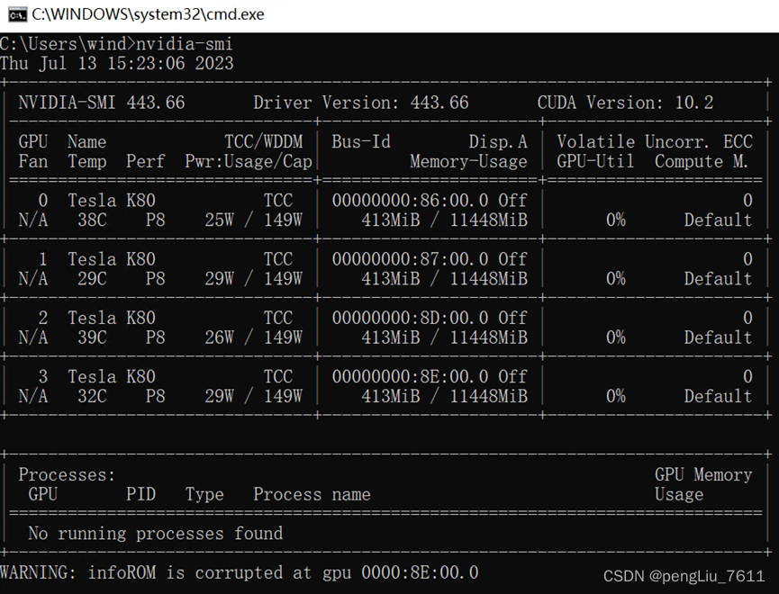Viewport: 779px width, 594px height.
Task: Click temperature '38C' of GPU 0
Action: coord(92,220)
